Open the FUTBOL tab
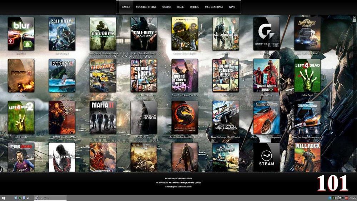This screenshot has width=357, height=201. (194, 7)
